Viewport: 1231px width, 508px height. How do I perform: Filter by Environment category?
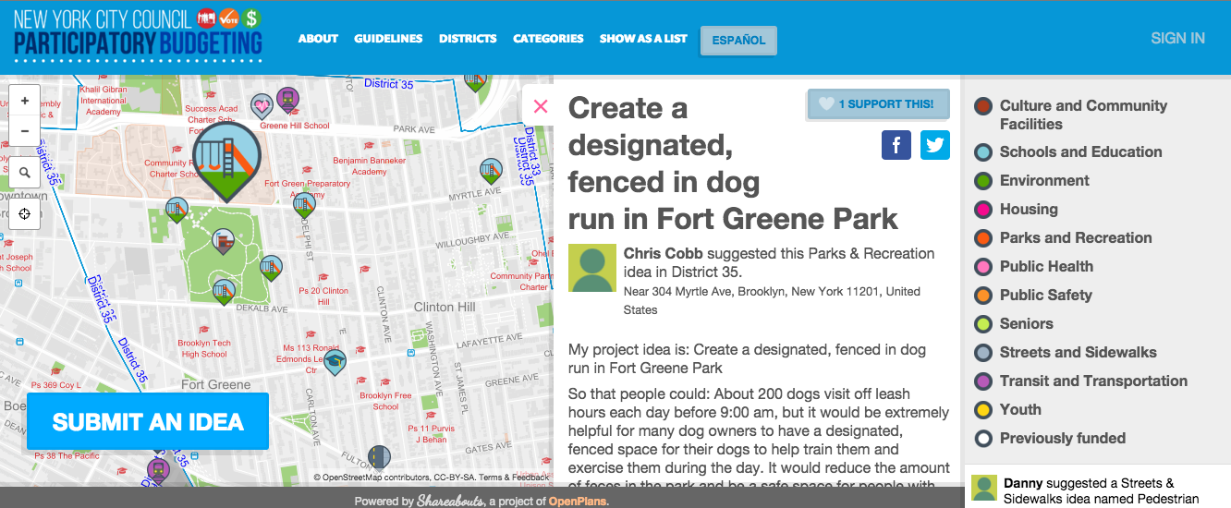1032,180
